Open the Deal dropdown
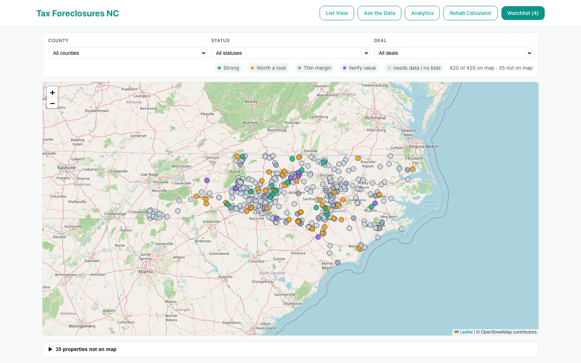The width and height of the screenshot is (581, 363). click(453, 53)
